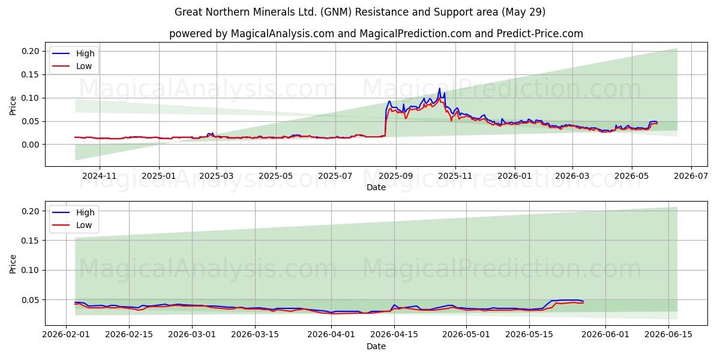The width and height of the screenshot is (720, 360).
Task: Click the '2026-04-15' bottom axis label
Action: 395,335
